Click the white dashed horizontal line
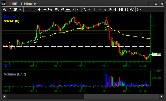Image resolution: width=166 pixels, height=101 pixels. (77, 46)
